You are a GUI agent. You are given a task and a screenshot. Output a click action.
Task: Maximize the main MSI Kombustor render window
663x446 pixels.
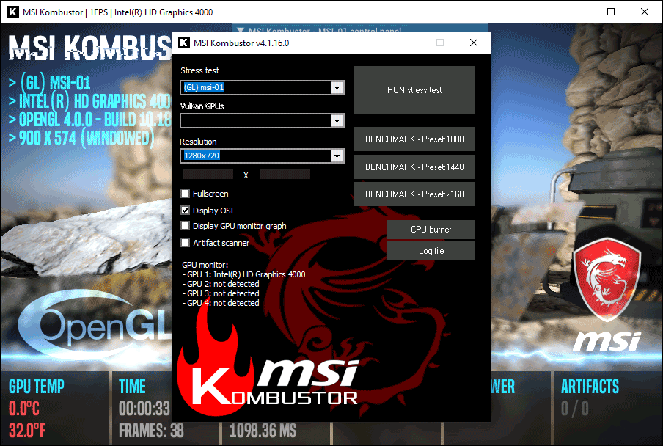[611, 12]
